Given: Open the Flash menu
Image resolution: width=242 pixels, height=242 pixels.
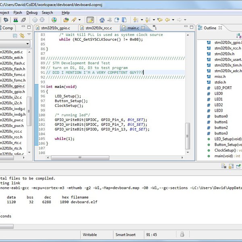Looking at the screenshot, I should 17,13.
